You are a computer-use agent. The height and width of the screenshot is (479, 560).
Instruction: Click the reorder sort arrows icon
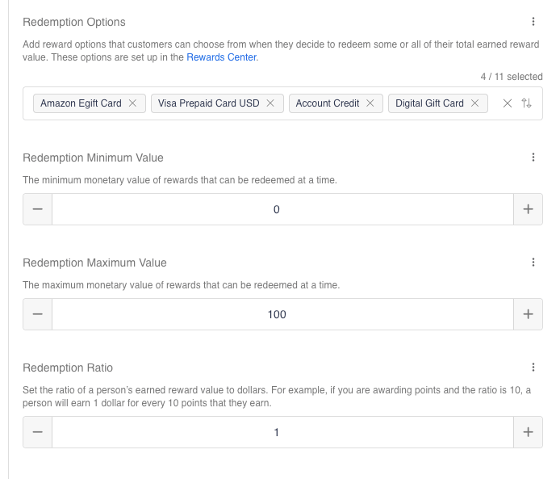[x=526, y=103]
